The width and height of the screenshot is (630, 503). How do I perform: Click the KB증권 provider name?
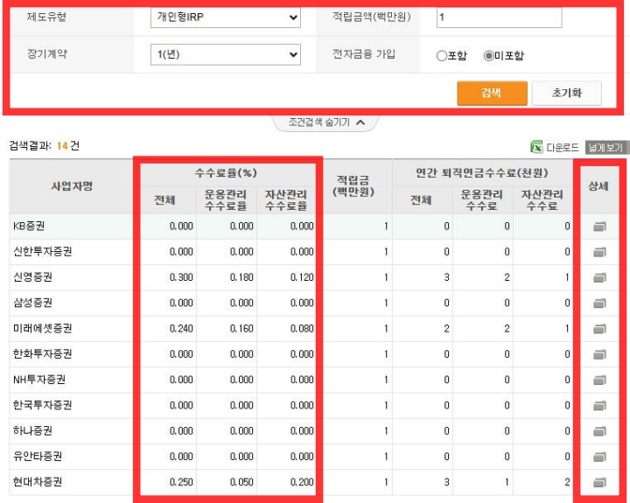29,227
